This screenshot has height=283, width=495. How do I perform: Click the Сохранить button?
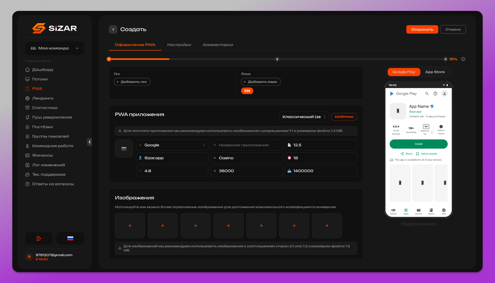tap(422, 29)
